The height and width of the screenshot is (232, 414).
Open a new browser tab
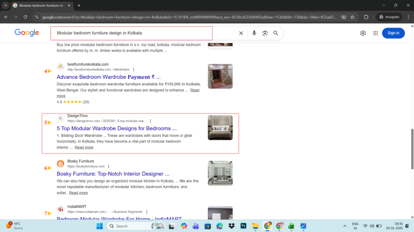79,5
